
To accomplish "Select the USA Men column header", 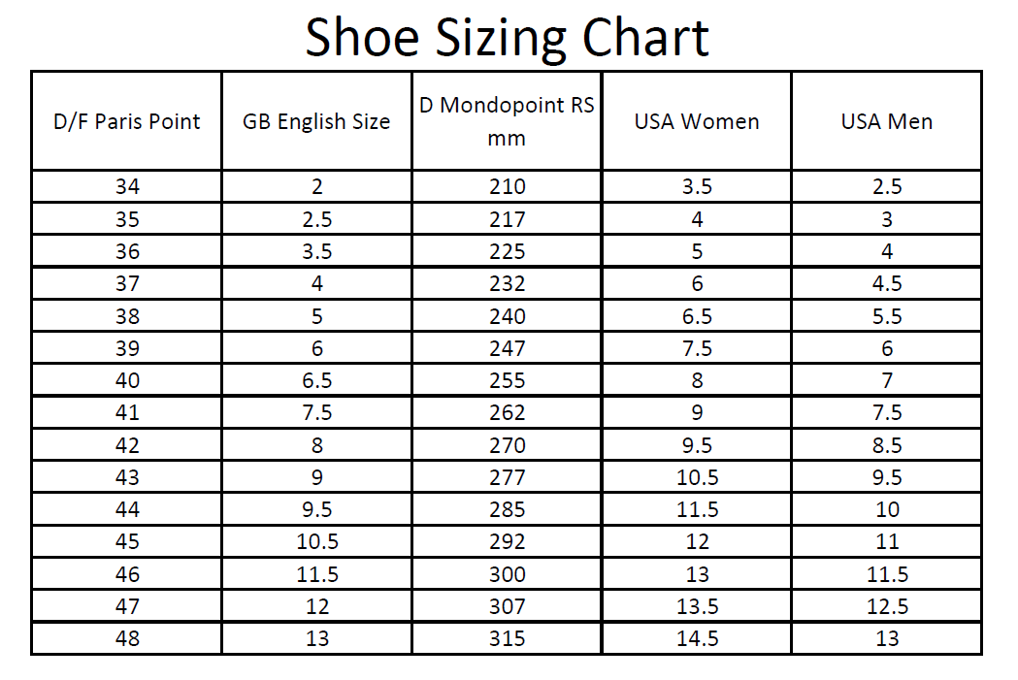I will pos(887,122).
